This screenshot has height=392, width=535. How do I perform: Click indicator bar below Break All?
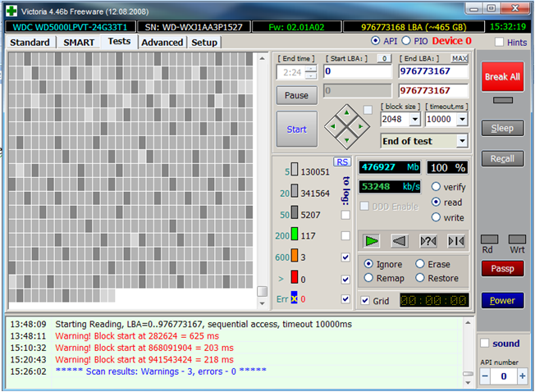pyautogui.click(x=503, y=100)
